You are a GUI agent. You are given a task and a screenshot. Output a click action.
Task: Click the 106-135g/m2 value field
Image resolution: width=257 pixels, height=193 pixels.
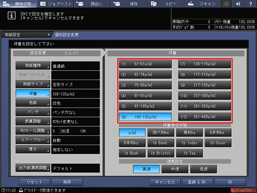coord(76,94)
